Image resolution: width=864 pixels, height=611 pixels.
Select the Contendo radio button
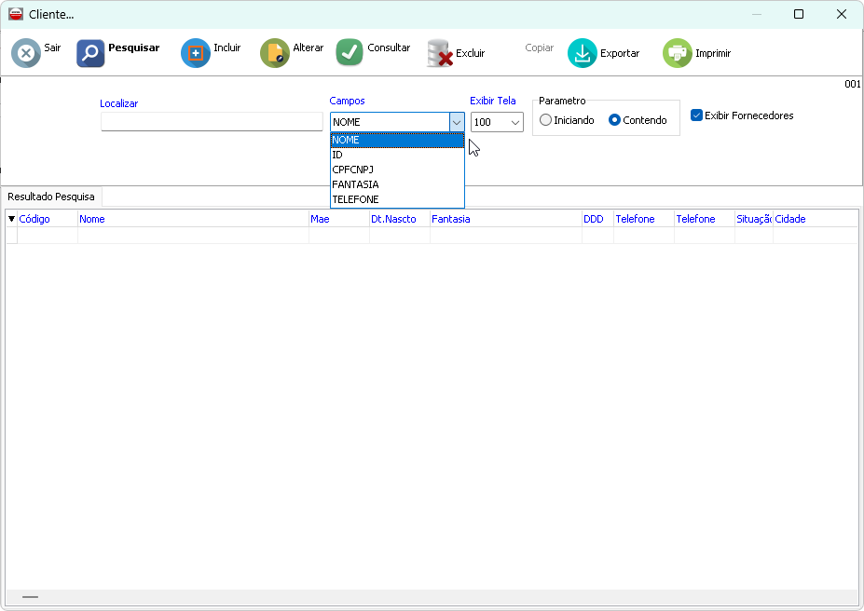pyautogui.click(x=614, y=120)
